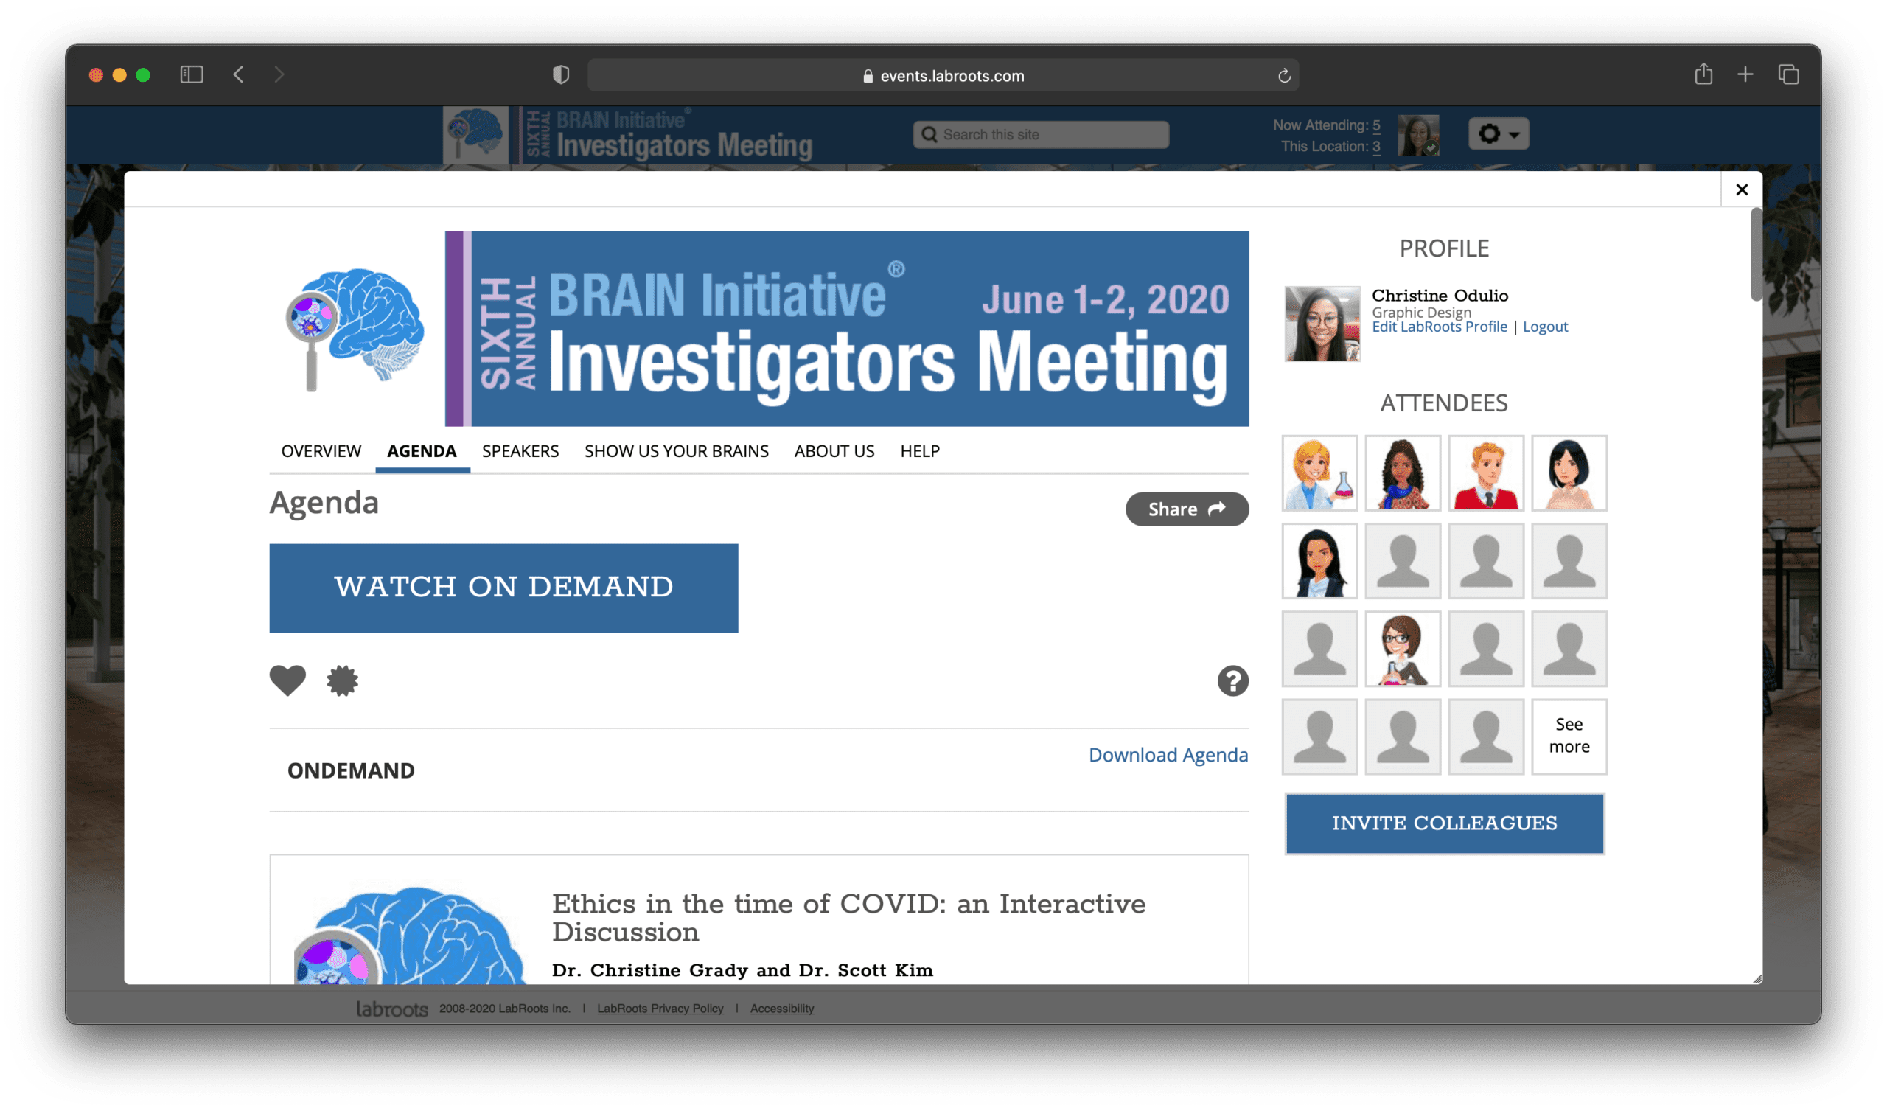The height and width of the screenshot is (1111, 1887).
Task: Click the Download Agenda link
Action: (x=1168, y=754)
